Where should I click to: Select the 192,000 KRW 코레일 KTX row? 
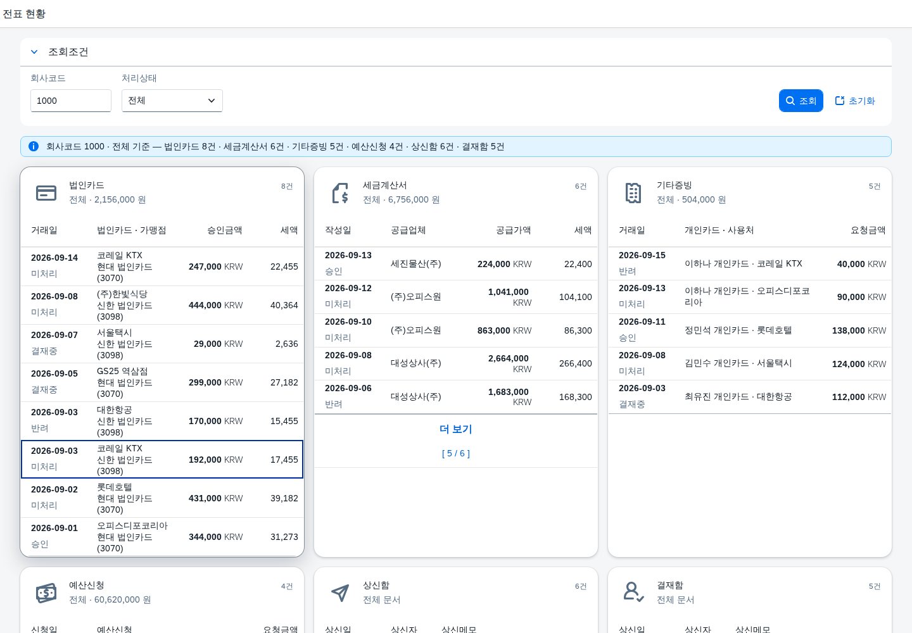click(x=162, y=460)
